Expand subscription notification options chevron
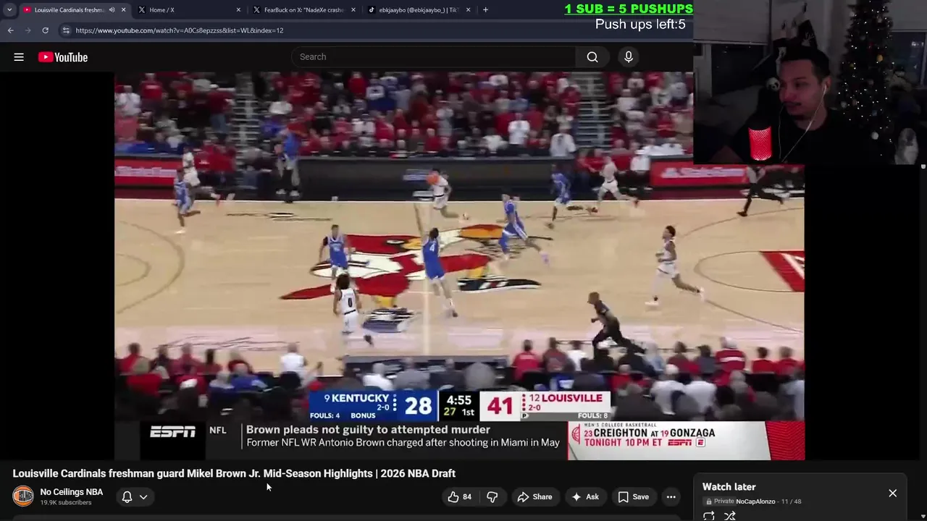Screen dimensions: 927x521 143,497
